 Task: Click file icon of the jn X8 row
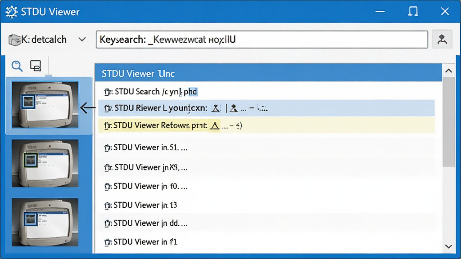(x=108, y=168)
